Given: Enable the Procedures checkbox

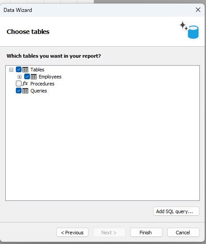Looking at the screenshot, I should [x=18, y=84].
